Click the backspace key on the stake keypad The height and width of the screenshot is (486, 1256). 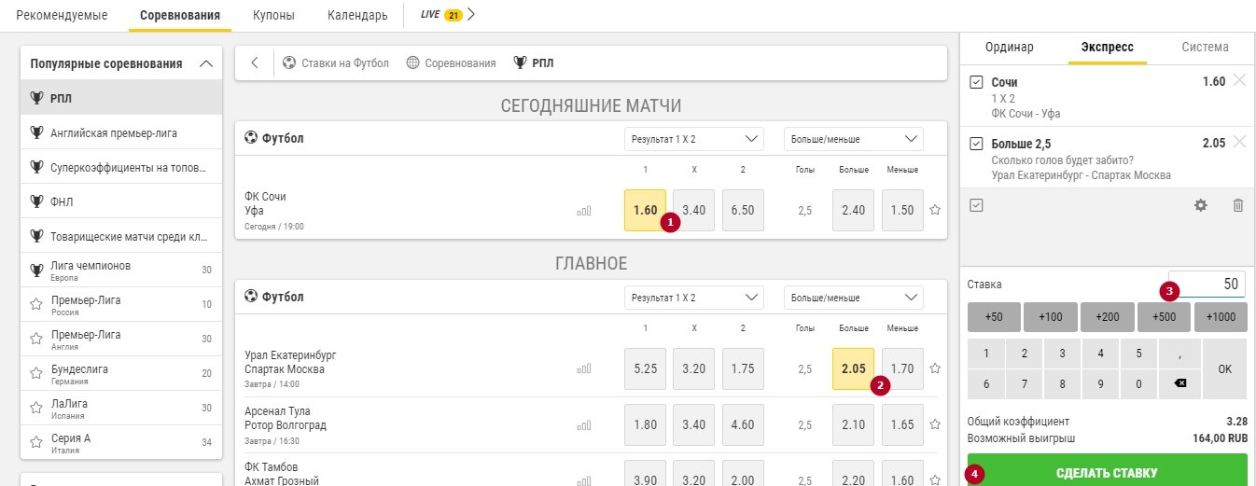pyautogui.click(x=1180, y=383)
